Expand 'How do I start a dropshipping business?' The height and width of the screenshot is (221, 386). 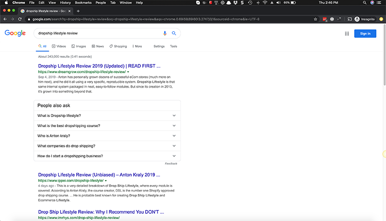(x=107, y=156)
